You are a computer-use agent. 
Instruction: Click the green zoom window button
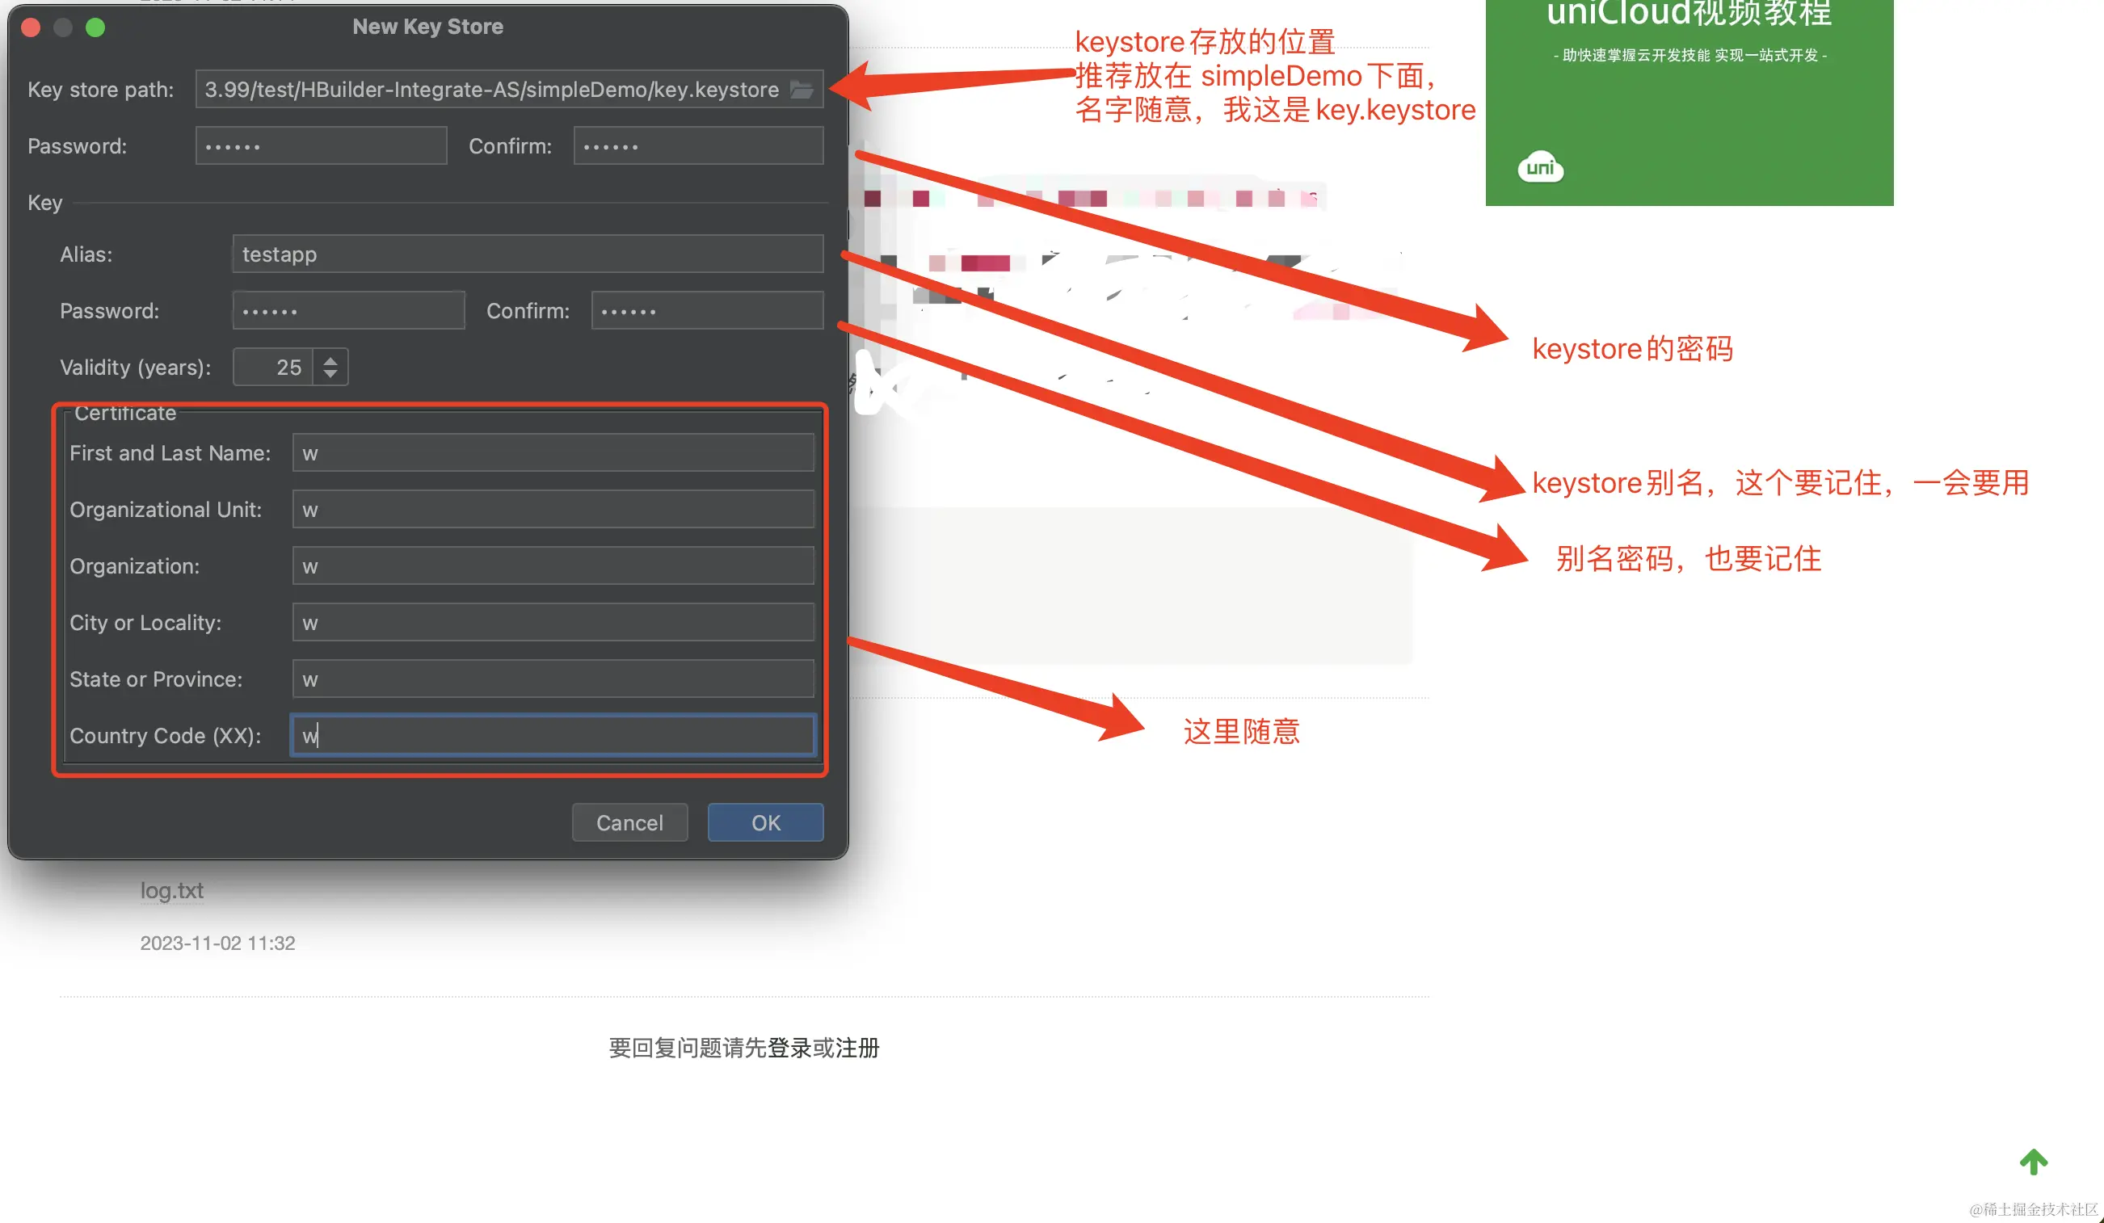95,27
